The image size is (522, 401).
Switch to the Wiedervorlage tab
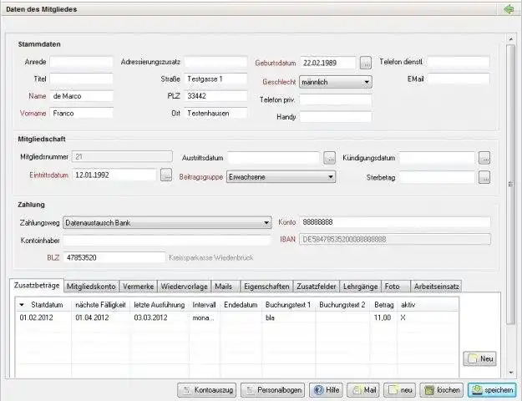tap(184, 287)
